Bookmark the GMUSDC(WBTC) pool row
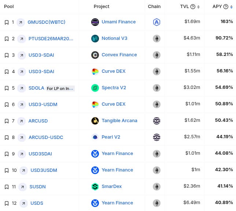236x211 pixels. coord(7,22)
